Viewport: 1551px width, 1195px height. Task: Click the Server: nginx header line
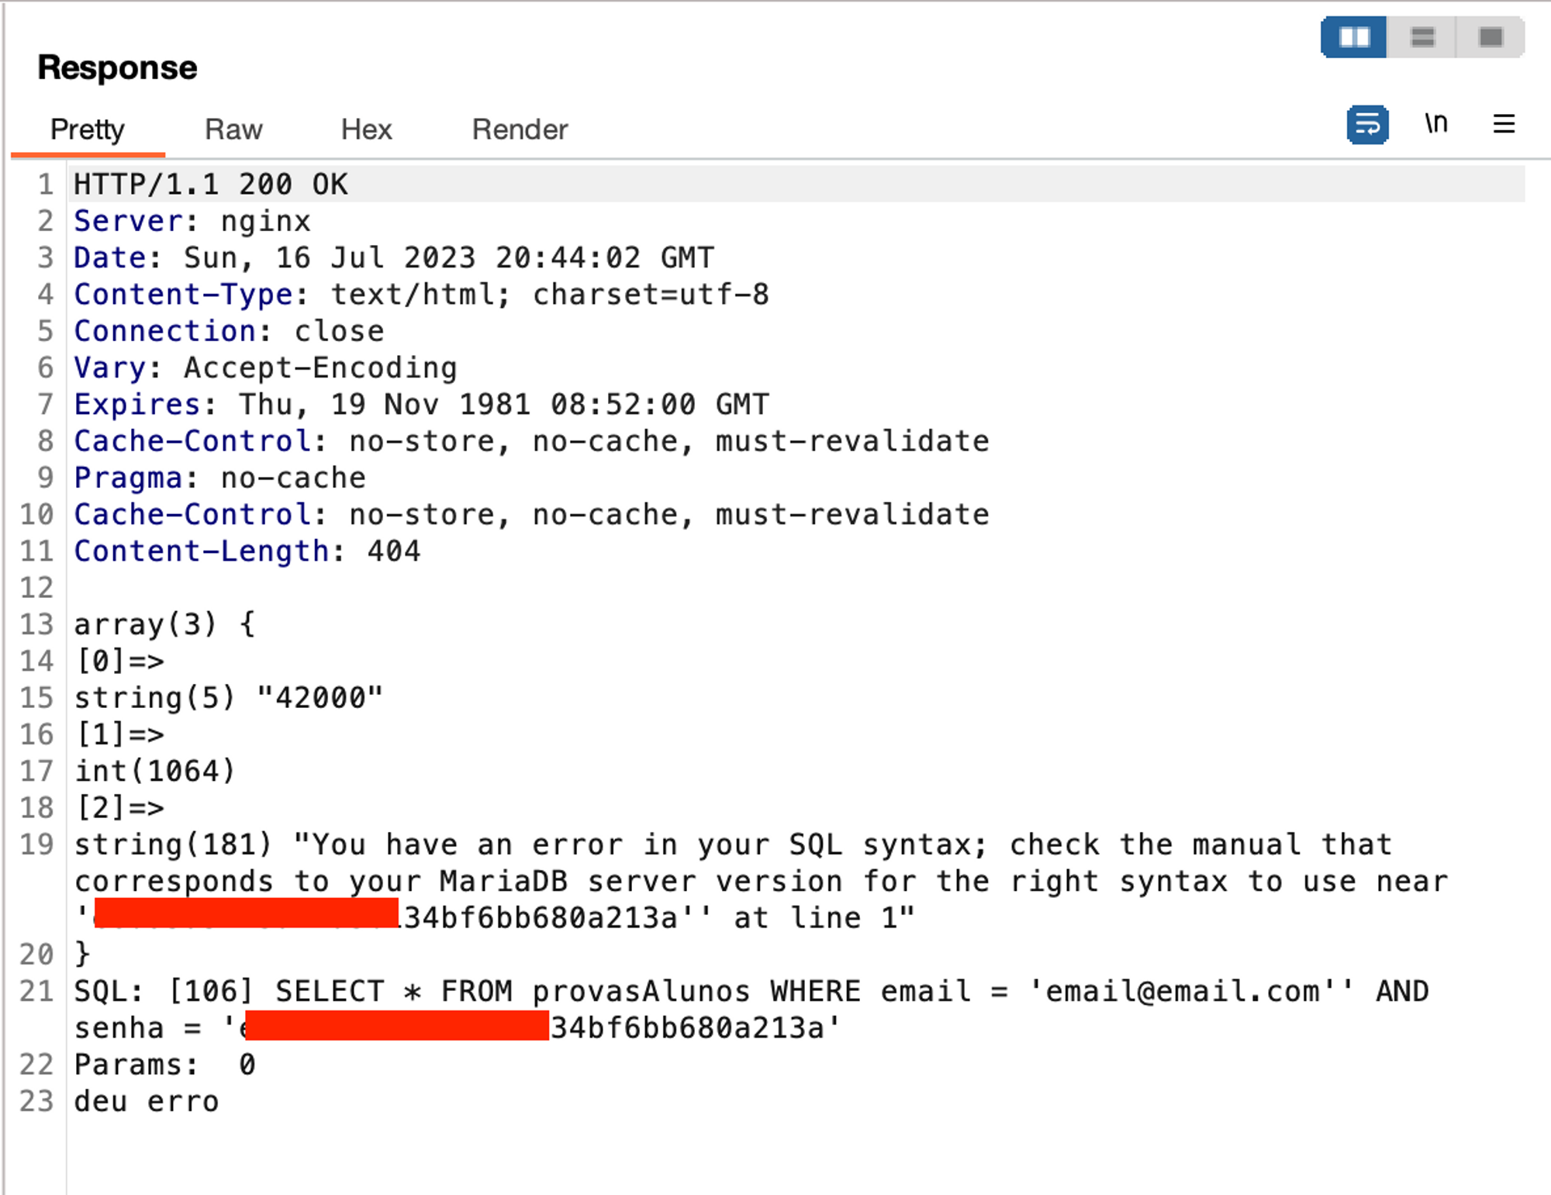coord(192,222)
